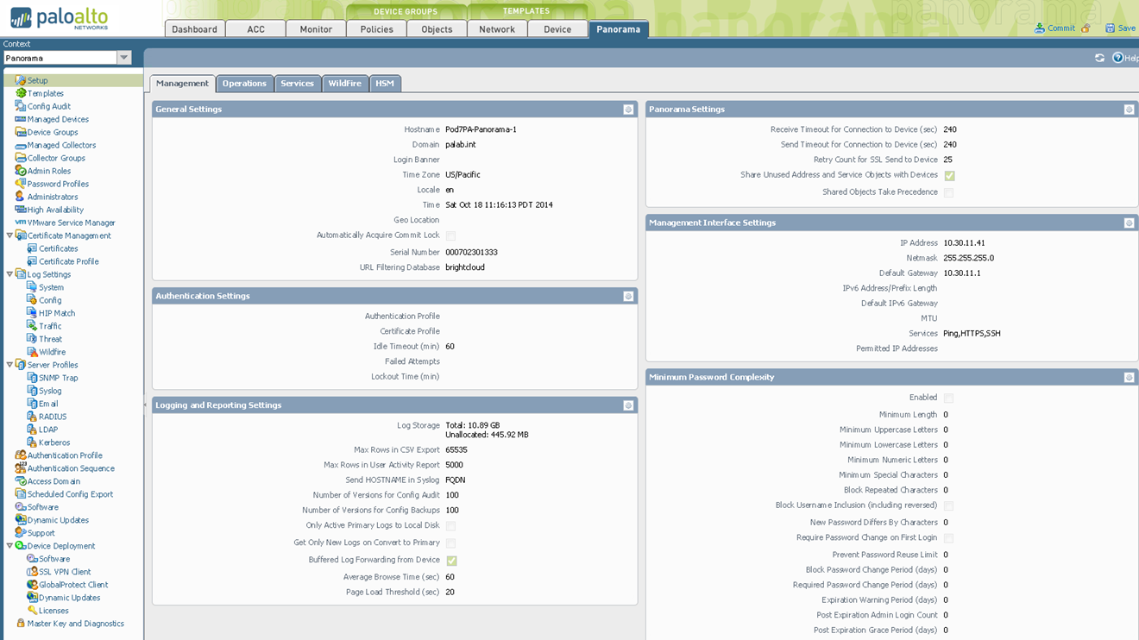Open the Policies tab
The width and height of the screenshot is (1139, 640).
pyautogui.click(x=376, y=28)
